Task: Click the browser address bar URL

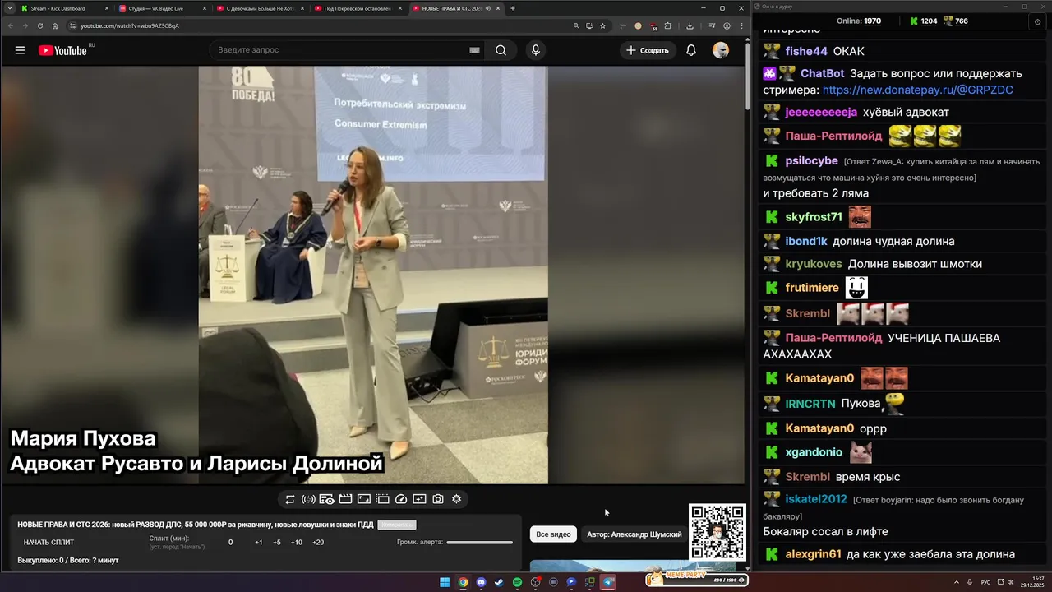Action: [x=130, y=25]
